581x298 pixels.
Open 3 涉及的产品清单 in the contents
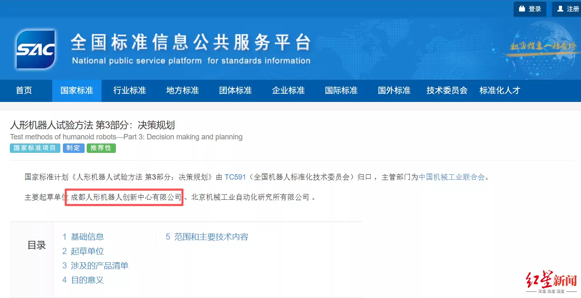click(x=95, y=266)
